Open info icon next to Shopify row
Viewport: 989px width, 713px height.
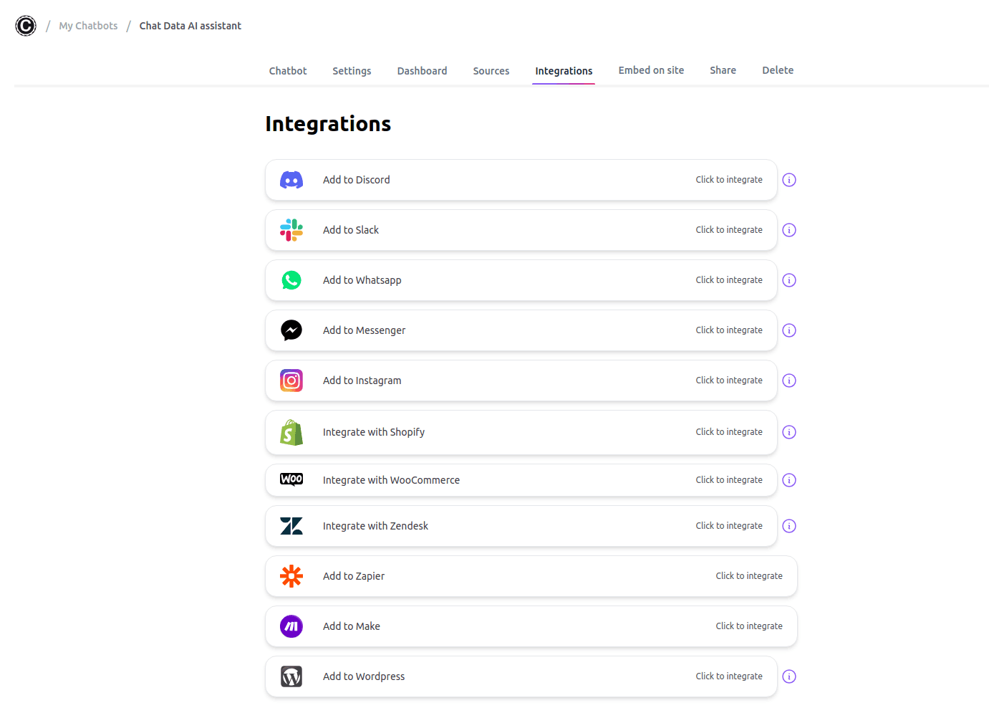tap(789, 432)
